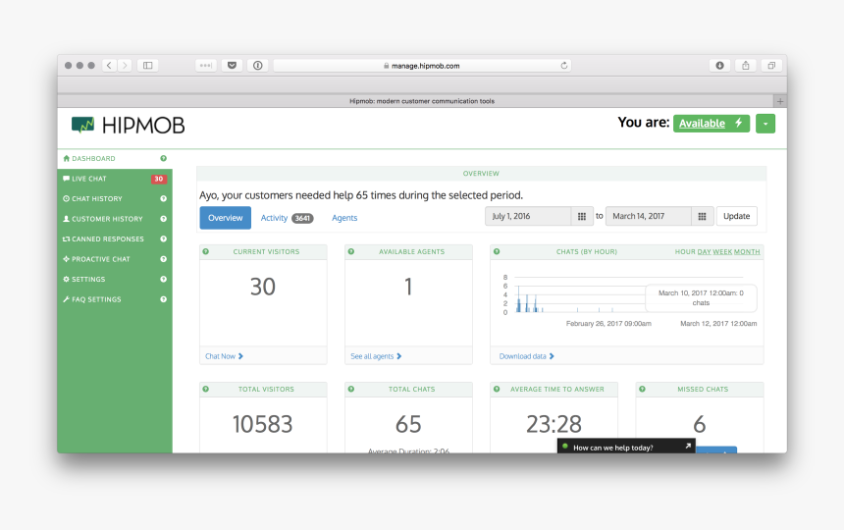Image resolution: width=844 pixels, height=530 pixels.
Task: Click help icon next to Settings
Action: (x=163, y=280)
